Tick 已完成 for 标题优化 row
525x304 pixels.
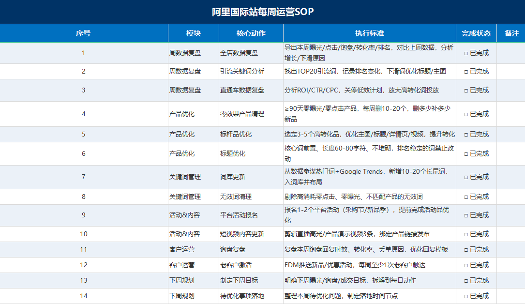point(466,154)
